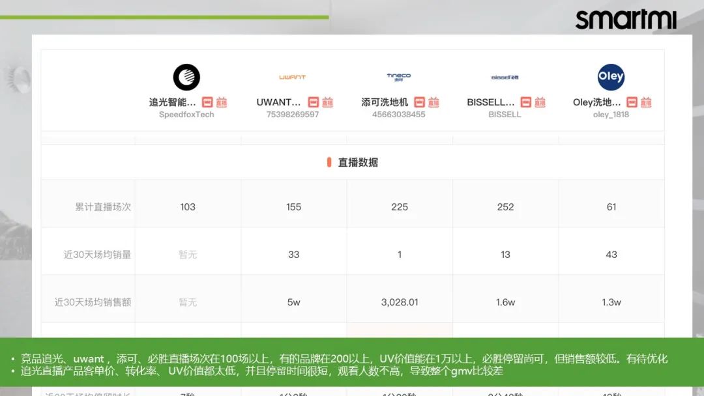Screen dimensions: 704x396
Task: Click the Tineco brand logo
Action: (399, 77)
